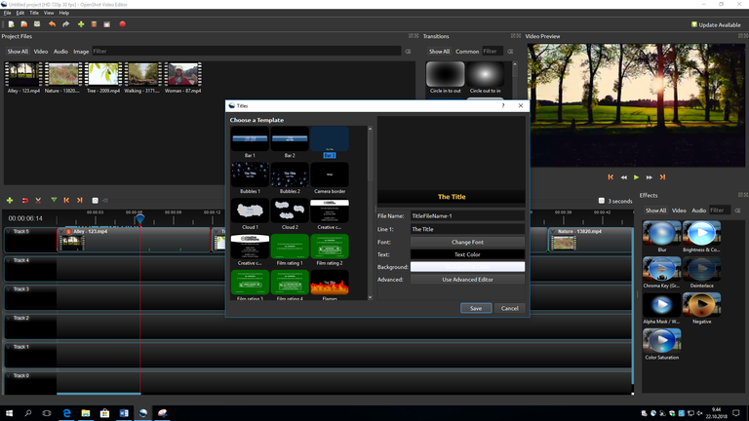Click the Add Track green plus icon
749x421 pixels.
(x=10, y=200)
